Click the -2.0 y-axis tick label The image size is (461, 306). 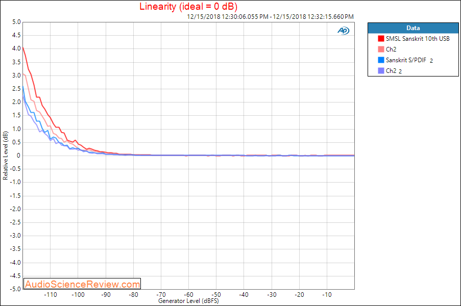pyautogui.click(x=15, y=209)
